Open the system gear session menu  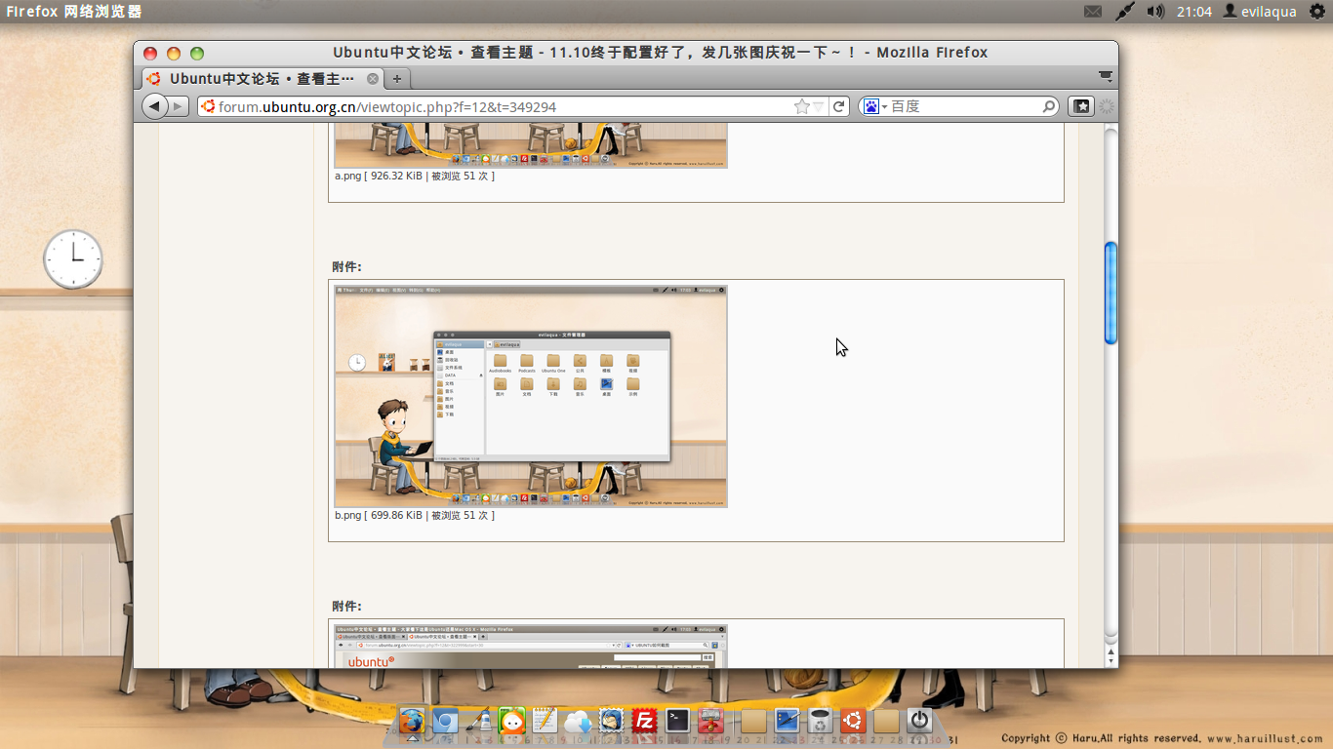[x=1316, y=12]
